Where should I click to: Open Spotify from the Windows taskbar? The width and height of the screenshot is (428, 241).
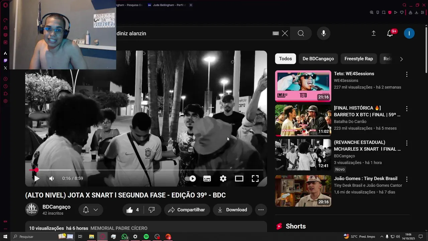point(146,237)
